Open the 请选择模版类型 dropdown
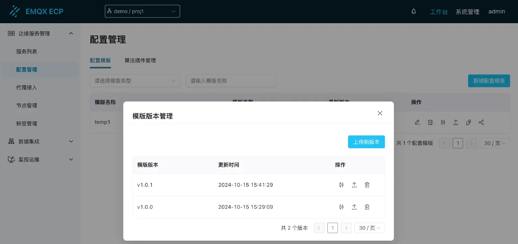Screen dimensions: 518x244 tap(135, 81)
